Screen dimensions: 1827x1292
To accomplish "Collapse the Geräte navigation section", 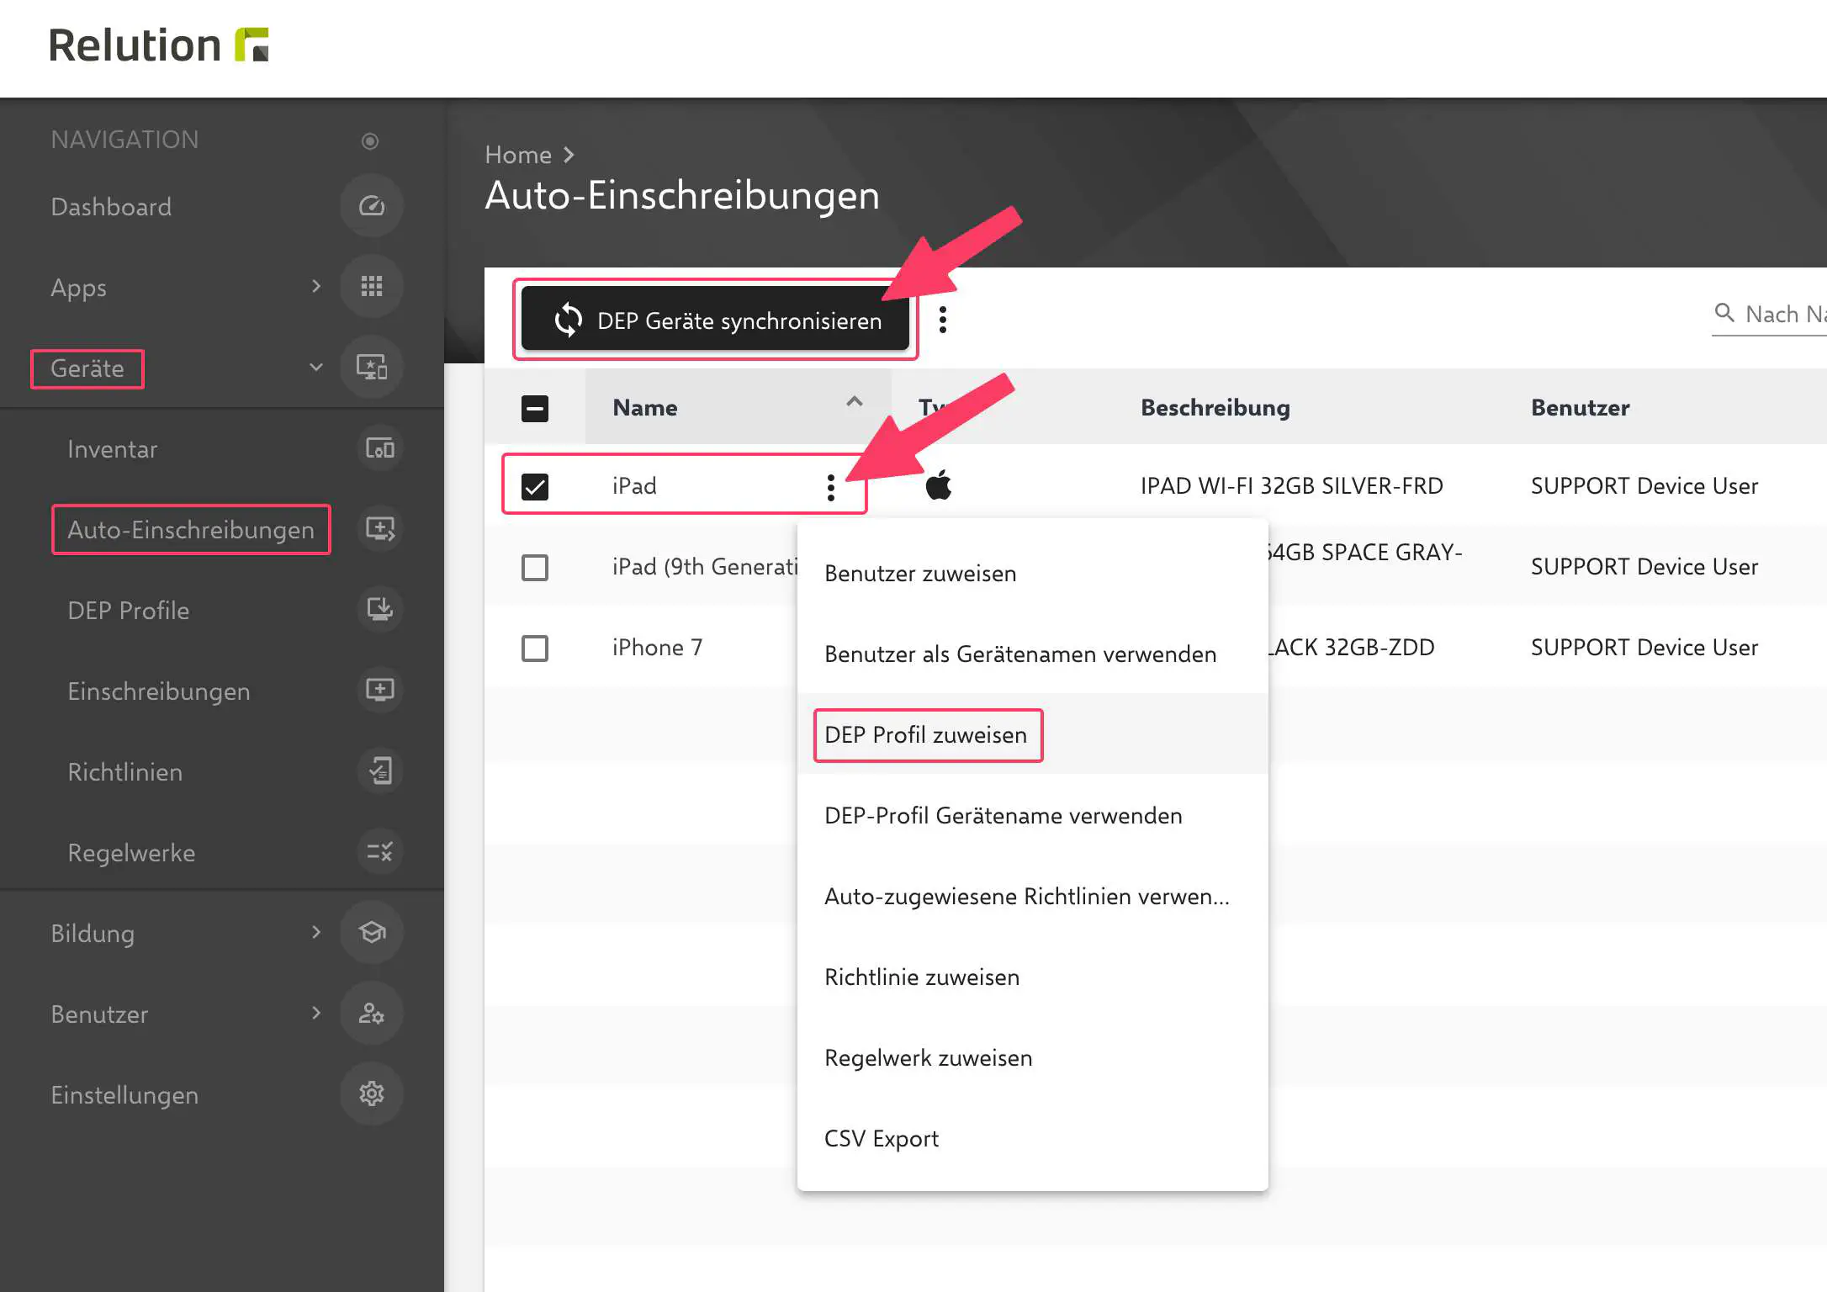I will click(316, 368).
